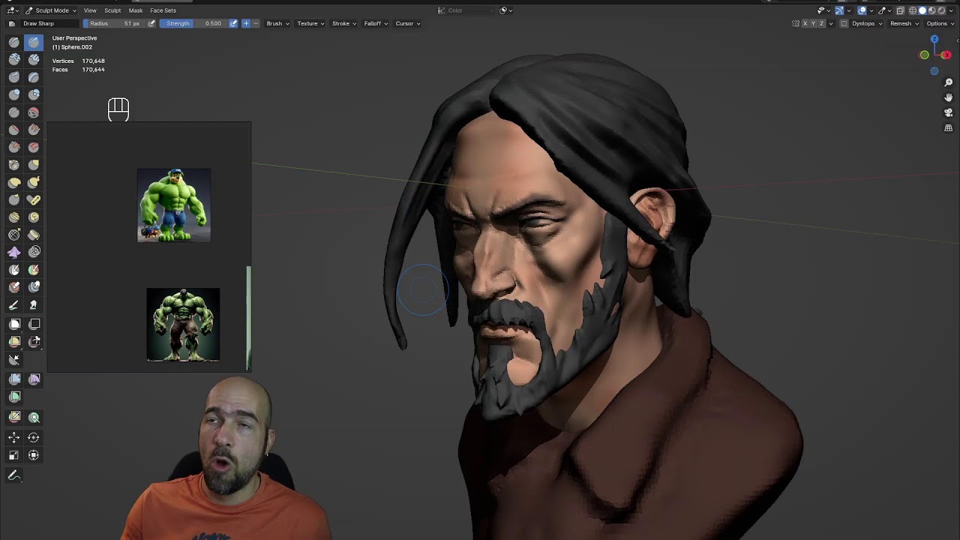Open the View menu

[90, 10]
